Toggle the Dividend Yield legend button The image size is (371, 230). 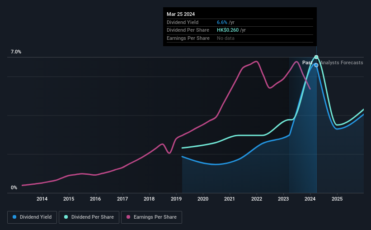pos(32,217)
